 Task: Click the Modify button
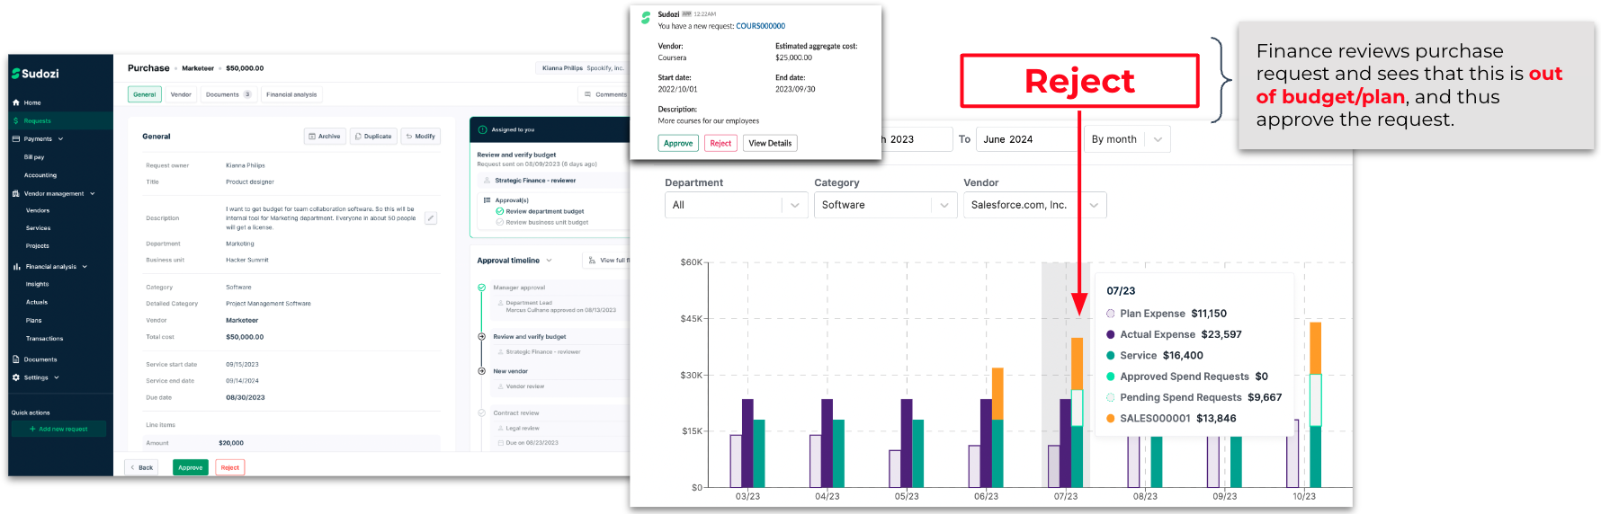click(421, 137)
